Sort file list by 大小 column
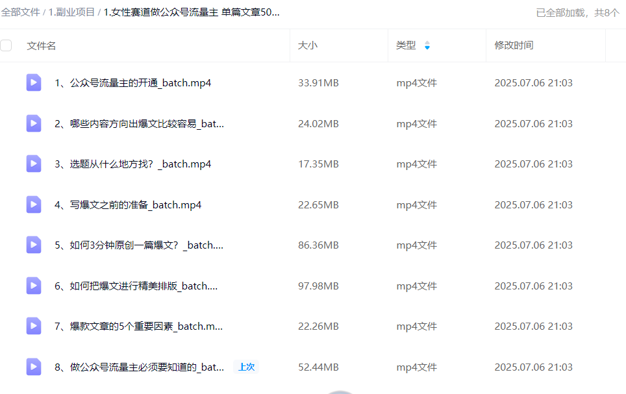626x394 pixels. click(x=308, y=45)
